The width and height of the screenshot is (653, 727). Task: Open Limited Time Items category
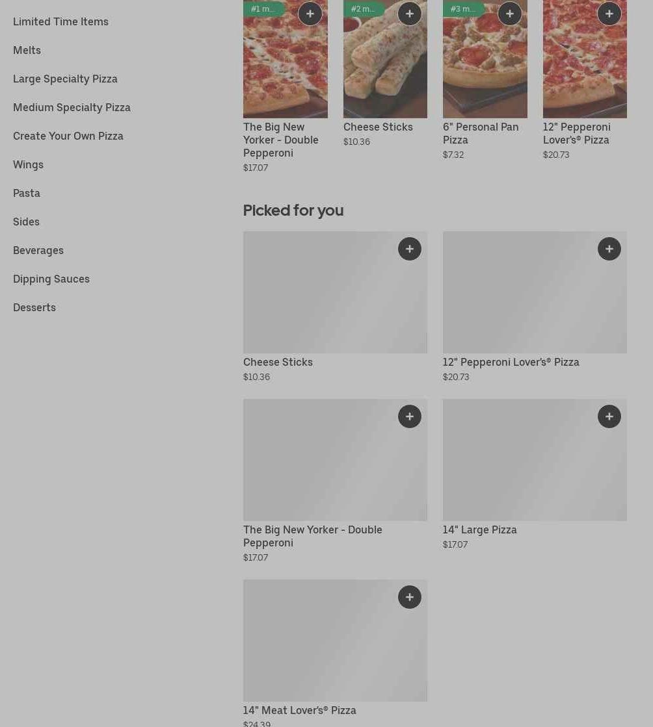pos(60,21)
